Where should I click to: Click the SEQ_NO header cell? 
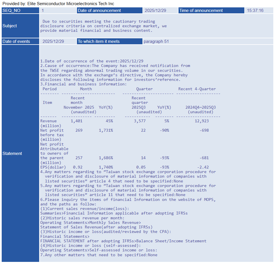20,10
